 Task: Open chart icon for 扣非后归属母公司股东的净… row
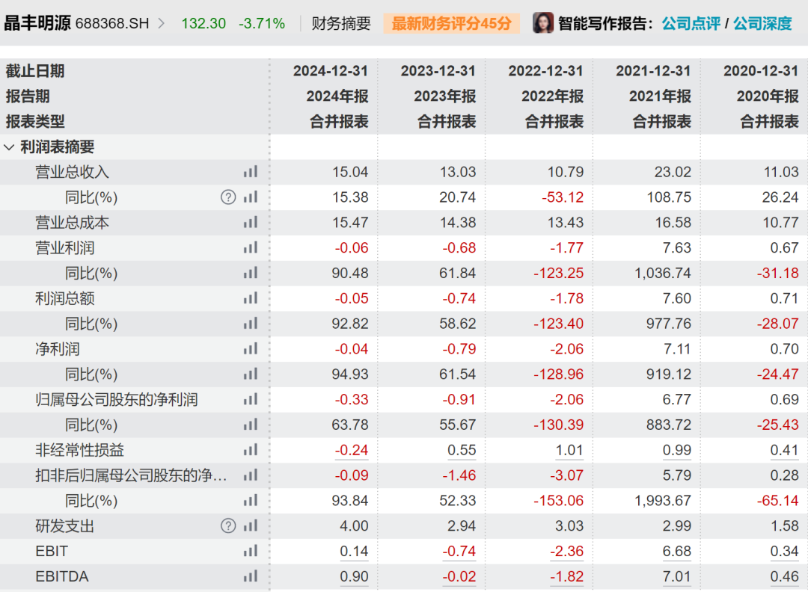[251, 475]
